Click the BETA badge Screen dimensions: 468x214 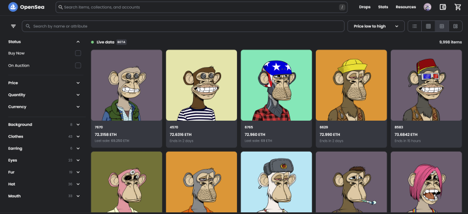121,42
